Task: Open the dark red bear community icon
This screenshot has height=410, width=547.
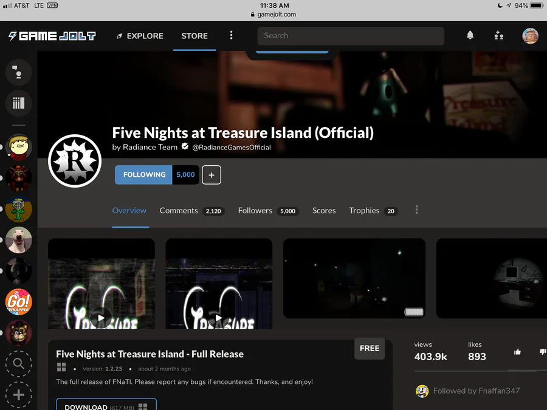Action: point(18,178)
